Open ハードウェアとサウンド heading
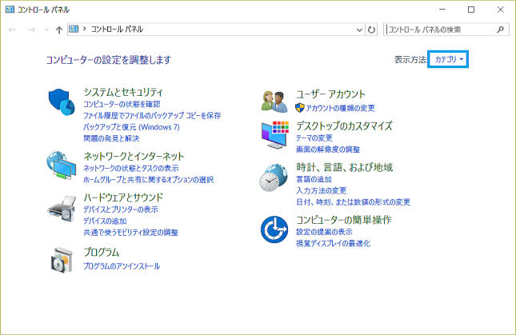 click(123, 197)
